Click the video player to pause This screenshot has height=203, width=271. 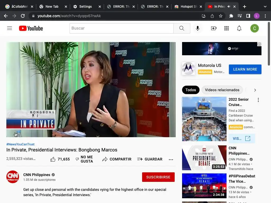tap(91, 90)
